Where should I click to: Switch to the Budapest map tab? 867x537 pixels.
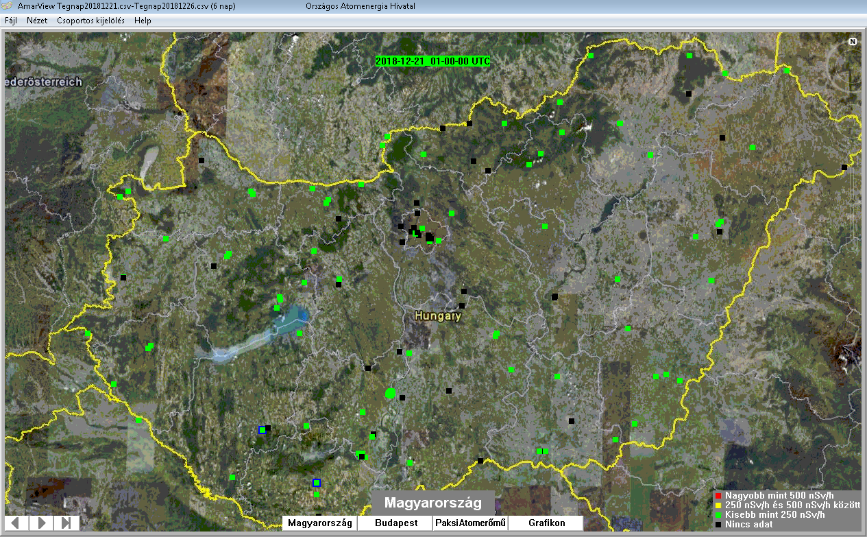pyautogui.click(x=396, y=523)
